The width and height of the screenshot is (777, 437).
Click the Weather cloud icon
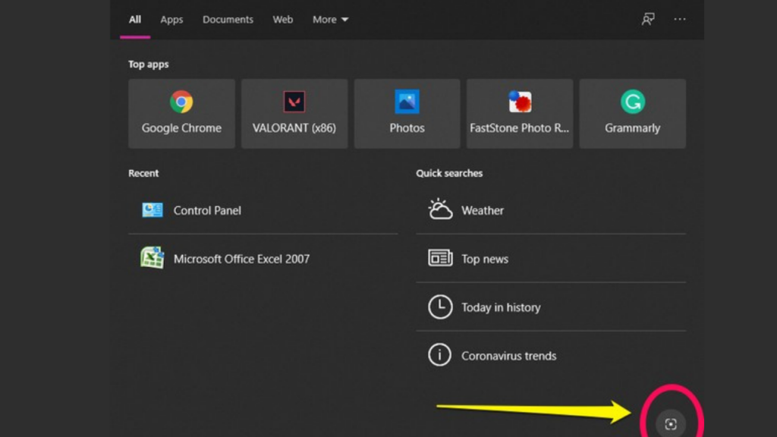point(440,209)
